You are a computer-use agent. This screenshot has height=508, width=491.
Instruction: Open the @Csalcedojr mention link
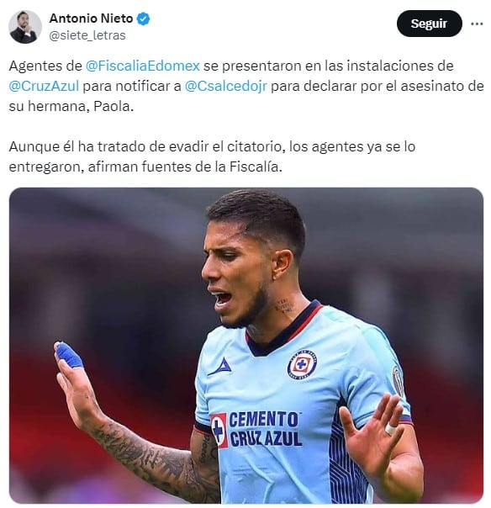pos(226,86)
